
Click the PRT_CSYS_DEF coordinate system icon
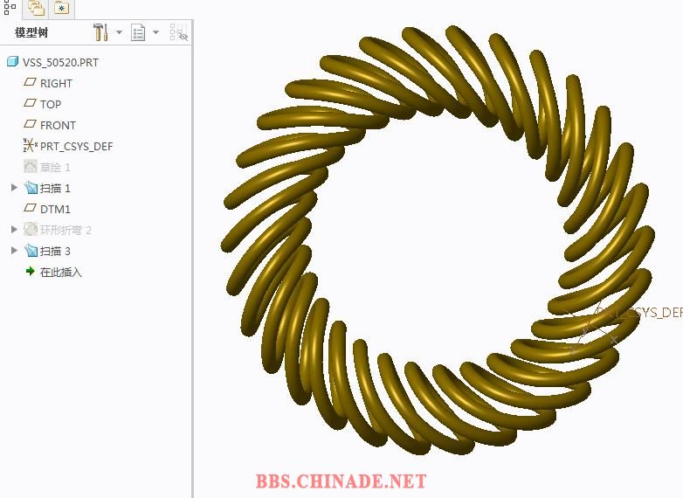pyautogui.click(x=30, y=145)
